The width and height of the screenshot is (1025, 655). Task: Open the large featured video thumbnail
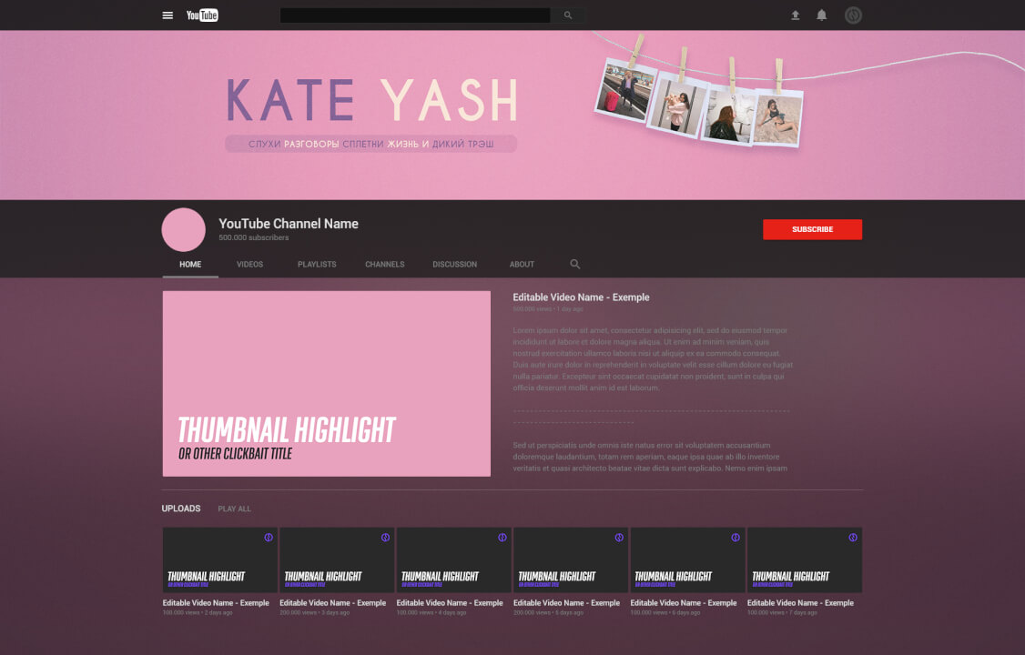[x=326, y=383]
